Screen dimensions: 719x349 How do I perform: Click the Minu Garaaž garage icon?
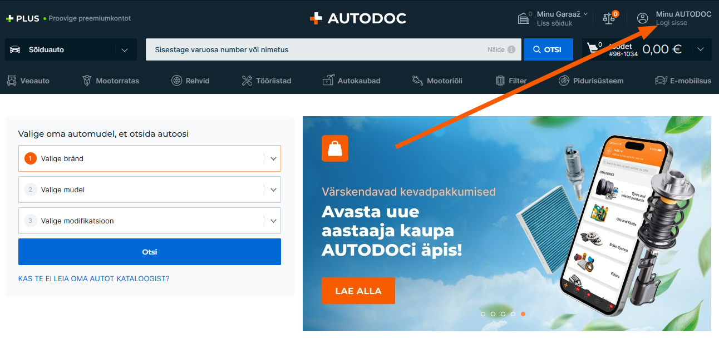[524, 18]
